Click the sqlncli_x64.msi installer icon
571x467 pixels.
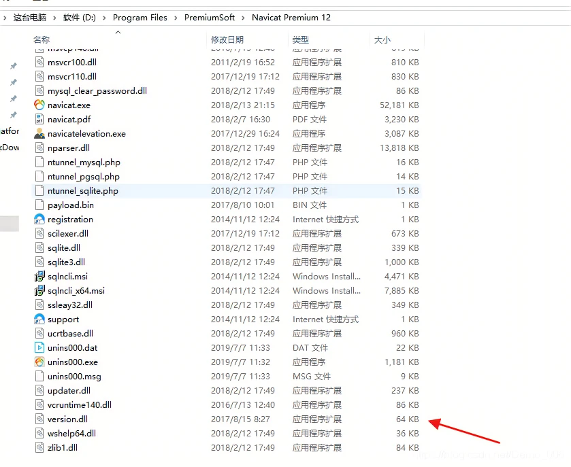coord(39,291)
